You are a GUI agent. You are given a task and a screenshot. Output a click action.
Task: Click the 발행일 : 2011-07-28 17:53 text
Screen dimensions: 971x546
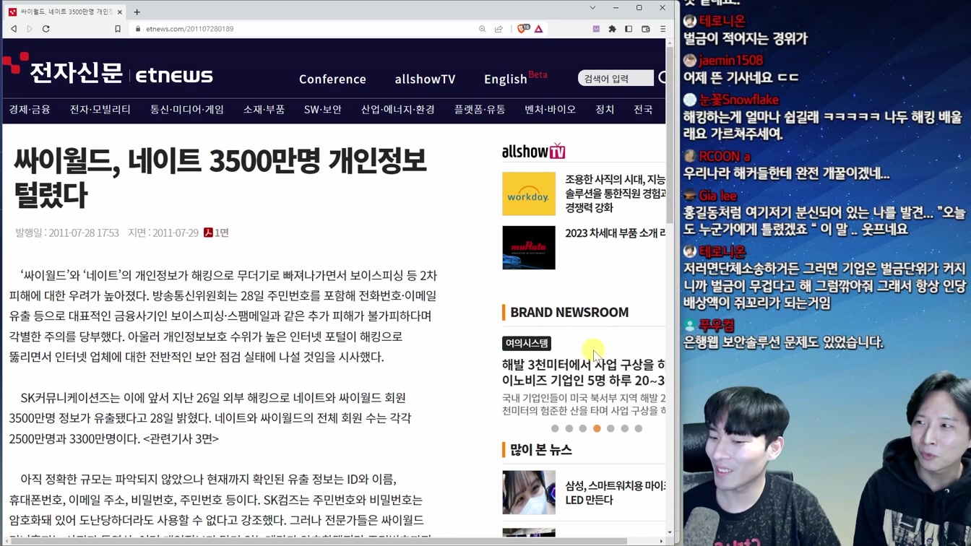click(66, 233)
